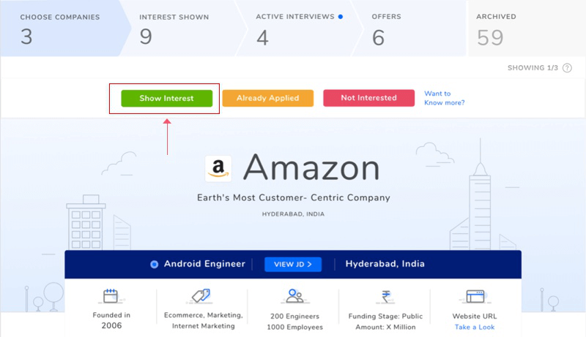This screenshot has width=586, height=337.
Task: Switch to the Interest Shown tab
Action: click(181, 29)
